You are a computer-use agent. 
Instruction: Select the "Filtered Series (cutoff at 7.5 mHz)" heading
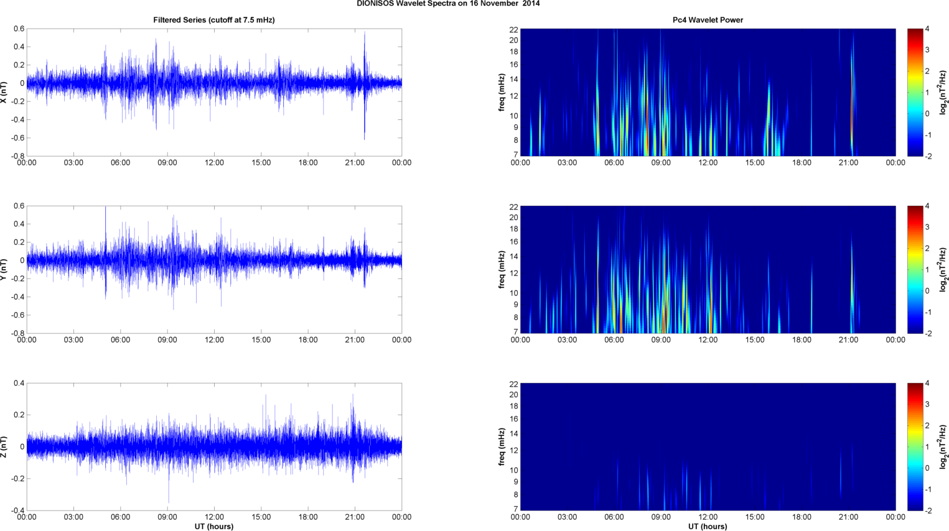click(214, 20)
